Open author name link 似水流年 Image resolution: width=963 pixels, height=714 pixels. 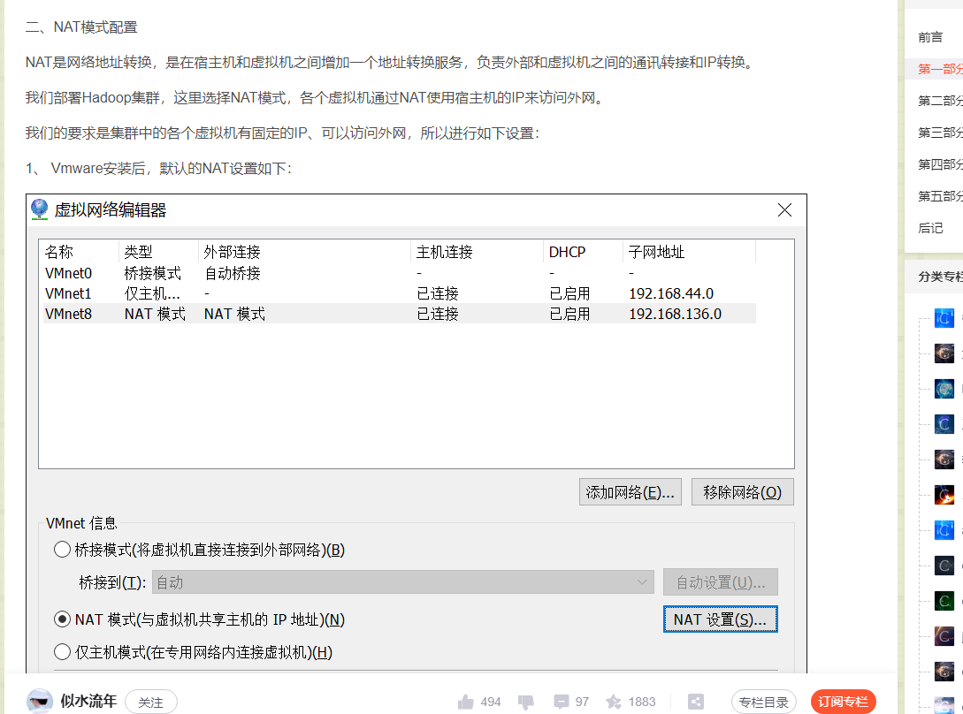coord(88,701)
